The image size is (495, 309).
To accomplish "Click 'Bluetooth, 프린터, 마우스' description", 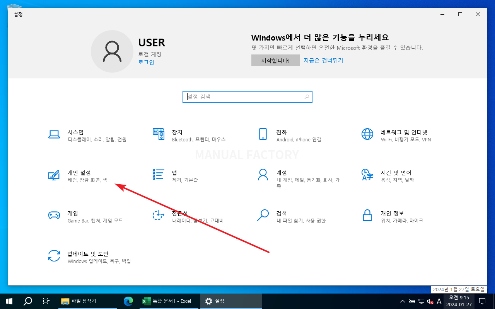I will coord(199,139).
